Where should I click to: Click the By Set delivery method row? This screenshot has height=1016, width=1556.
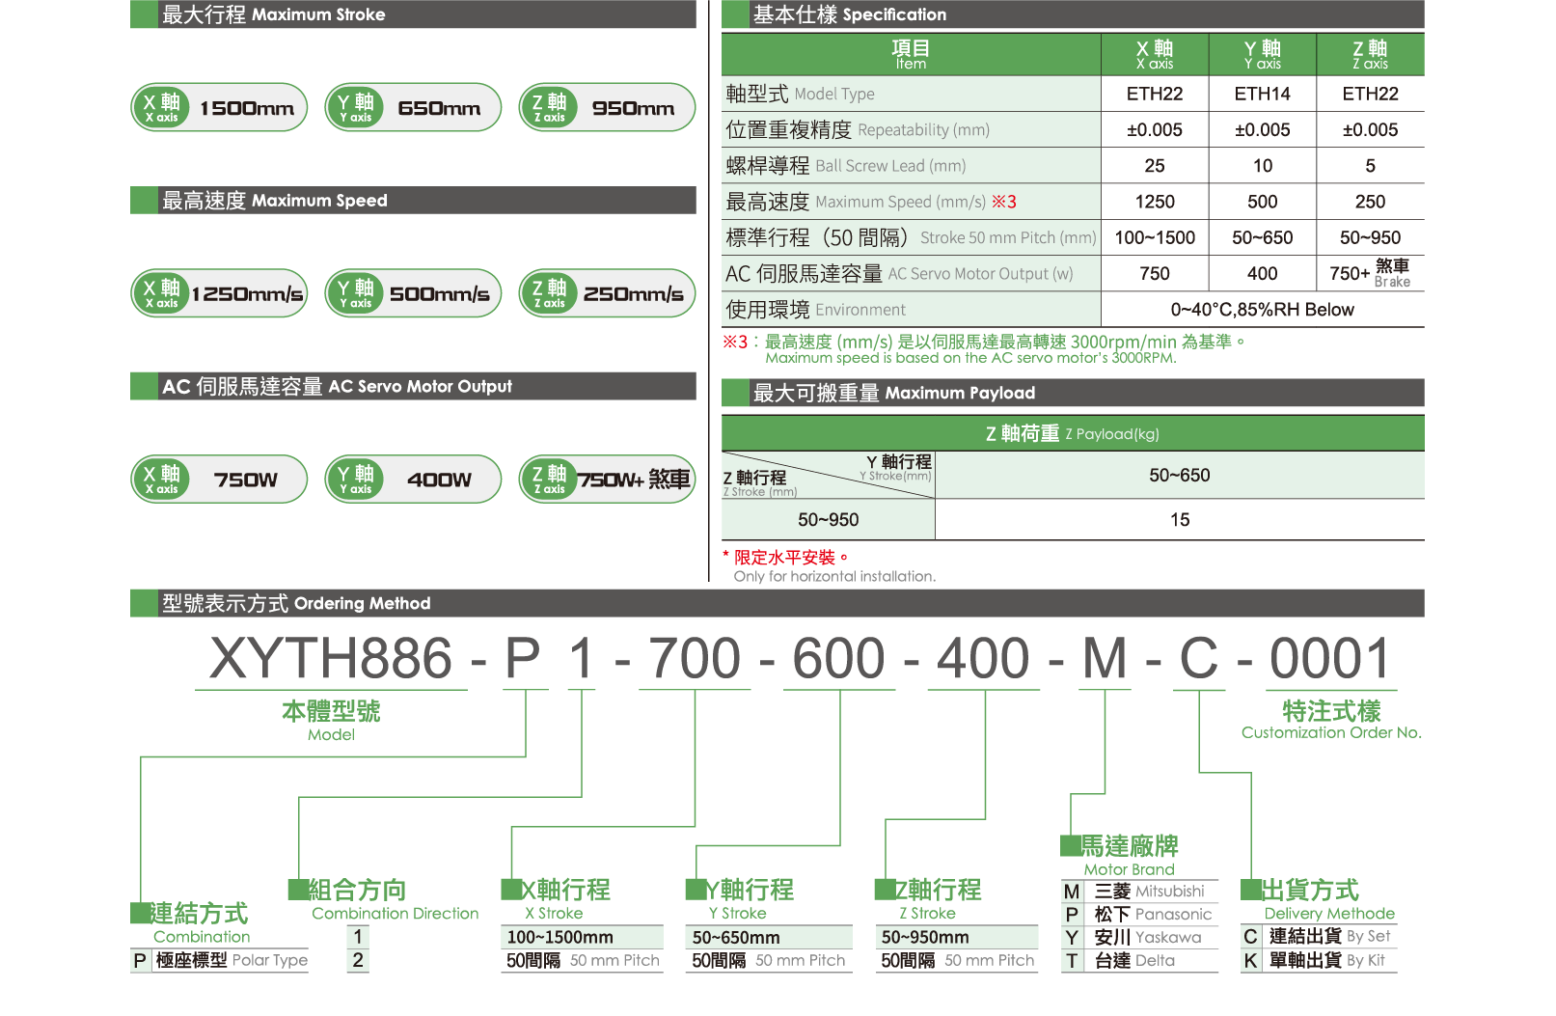[x=1319, y=936]
